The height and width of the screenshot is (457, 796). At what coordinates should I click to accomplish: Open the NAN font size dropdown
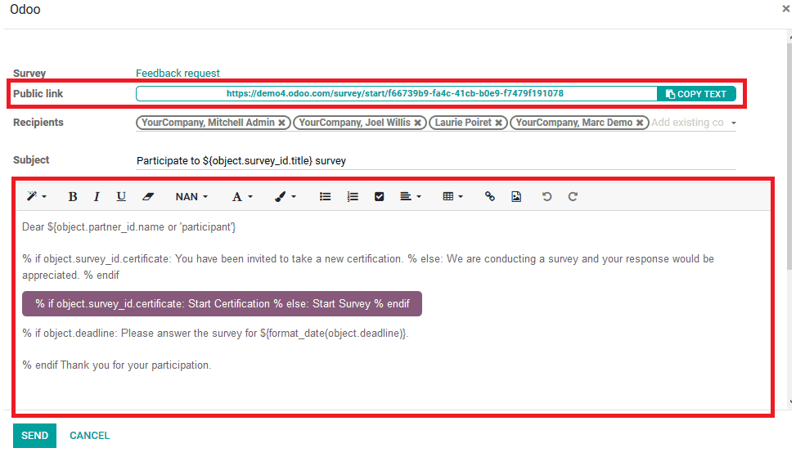pos(191,197)
